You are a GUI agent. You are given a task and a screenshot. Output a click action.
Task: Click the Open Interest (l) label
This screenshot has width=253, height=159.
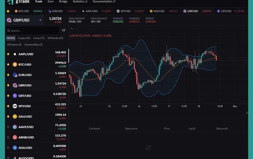coord(77,18)
